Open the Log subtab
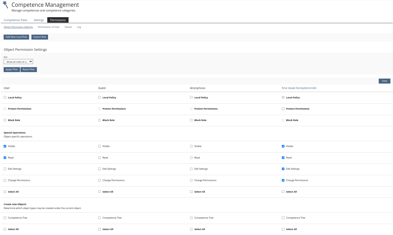The image size is (393, 235). [79, 27]
